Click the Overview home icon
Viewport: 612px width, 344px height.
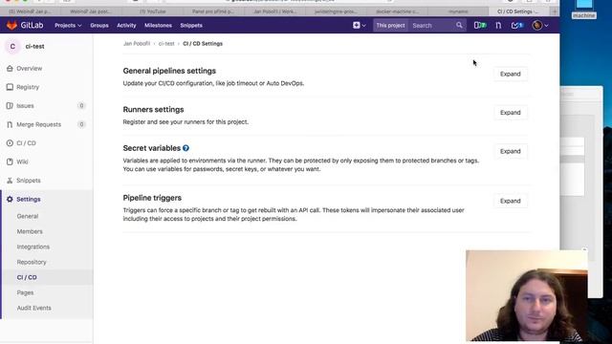(x=10, y=68)
